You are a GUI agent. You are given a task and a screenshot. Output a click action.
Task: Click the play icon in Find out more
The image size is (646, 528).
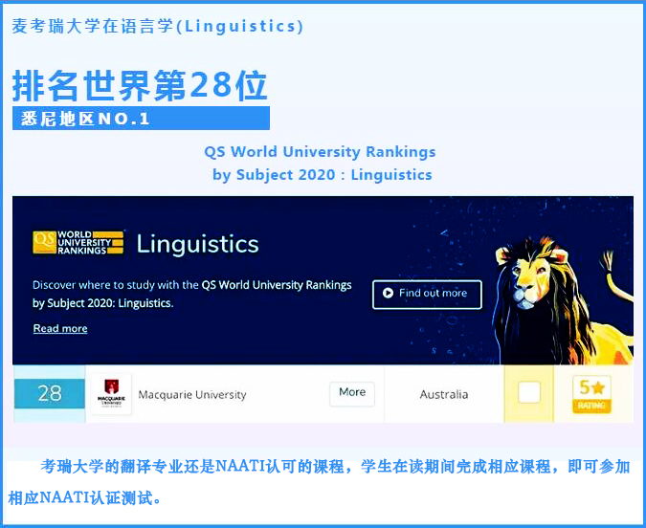tap(388, 294)
